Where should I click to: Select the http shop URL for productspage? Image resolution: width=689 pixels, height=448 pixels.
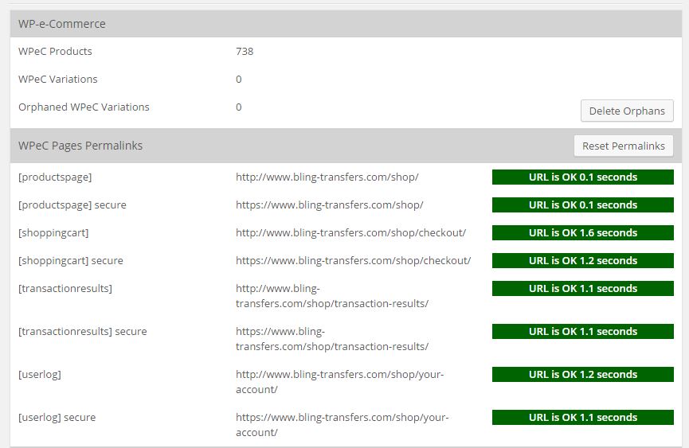click(327, 177)
